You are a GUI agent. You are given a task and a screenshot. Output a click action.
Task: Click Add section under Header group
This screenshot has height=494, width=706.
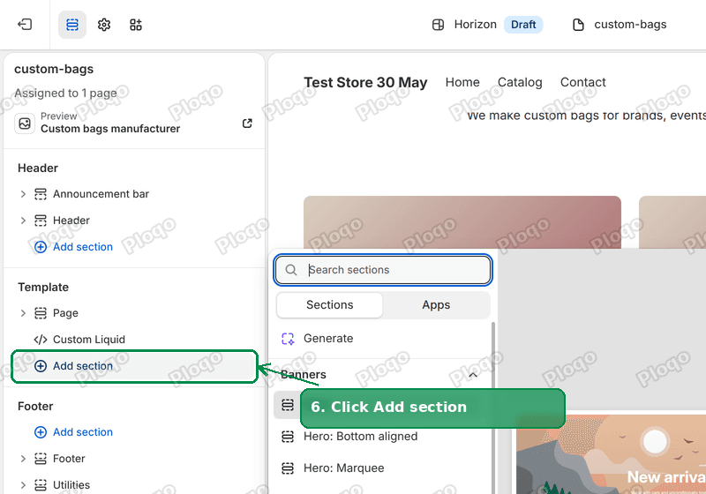(83, 247)
